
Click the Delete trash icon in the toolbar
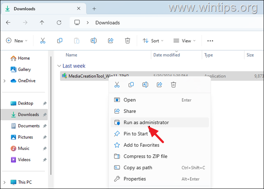click(127, 41)
